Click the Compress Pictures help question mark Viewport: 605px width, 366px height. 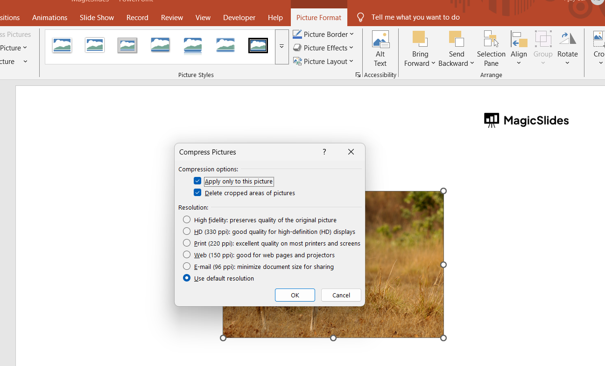[324, 152]
